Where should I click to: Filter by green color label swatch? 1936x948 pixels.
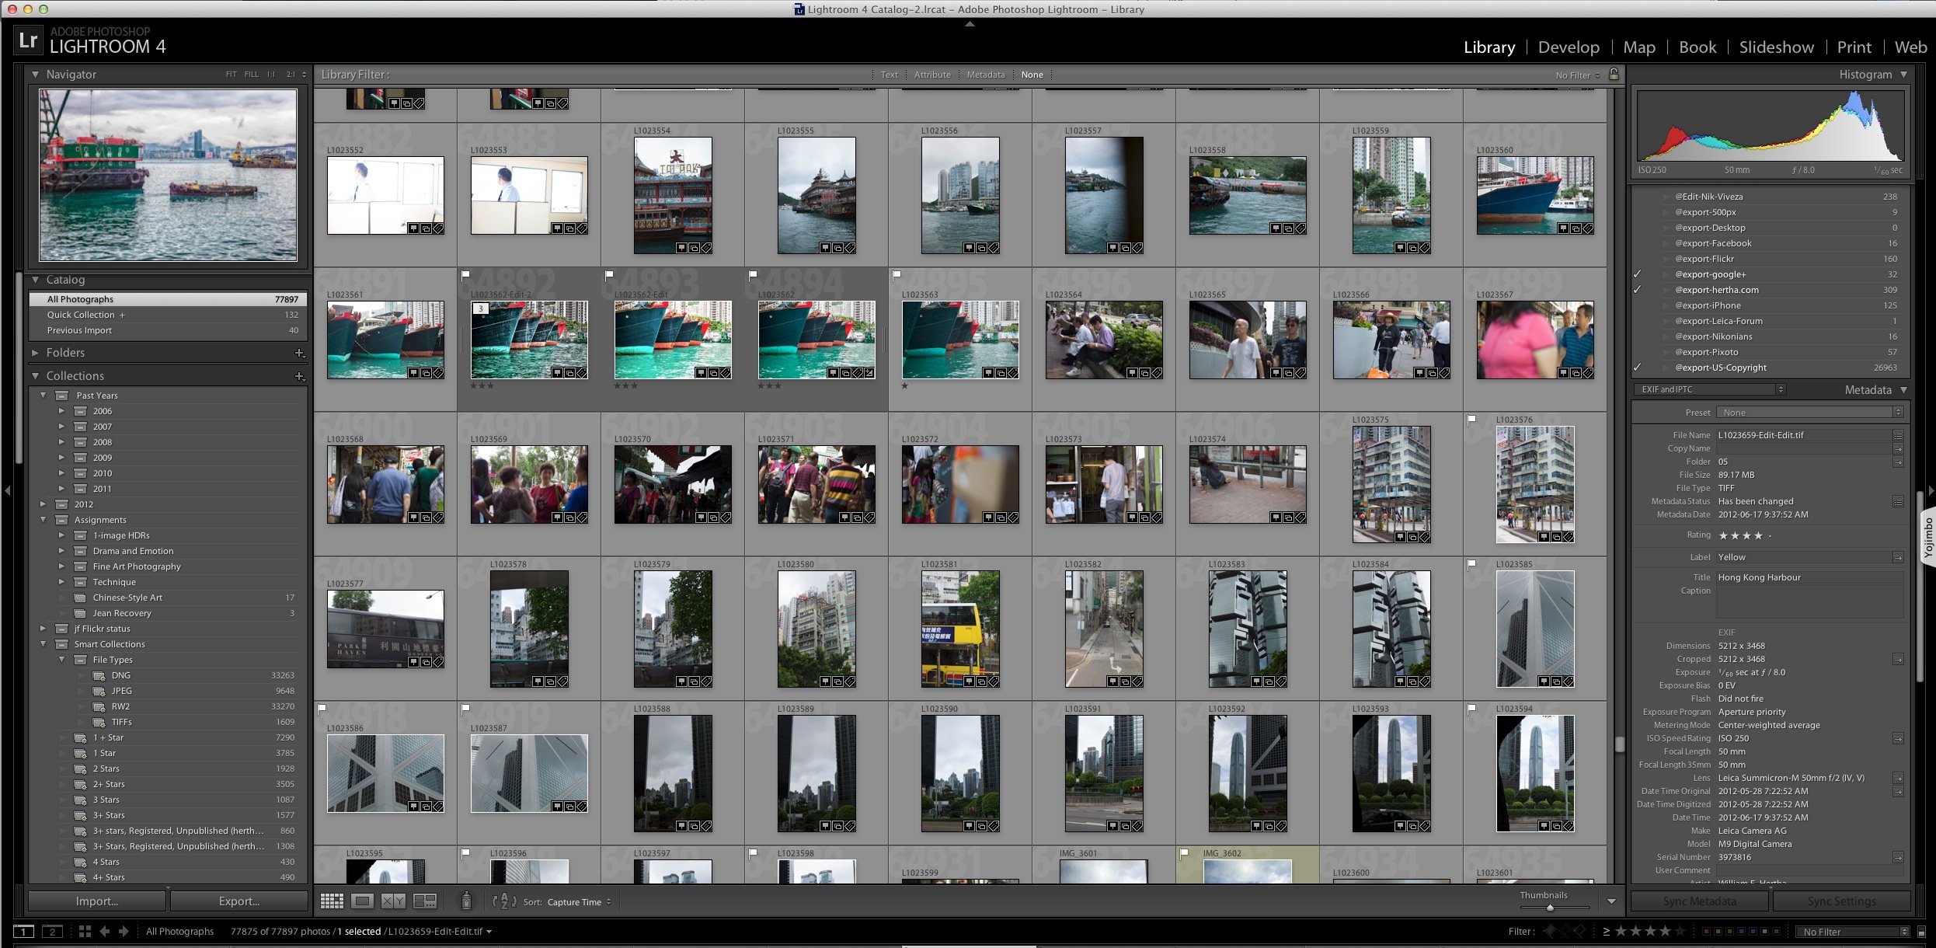1730,931
